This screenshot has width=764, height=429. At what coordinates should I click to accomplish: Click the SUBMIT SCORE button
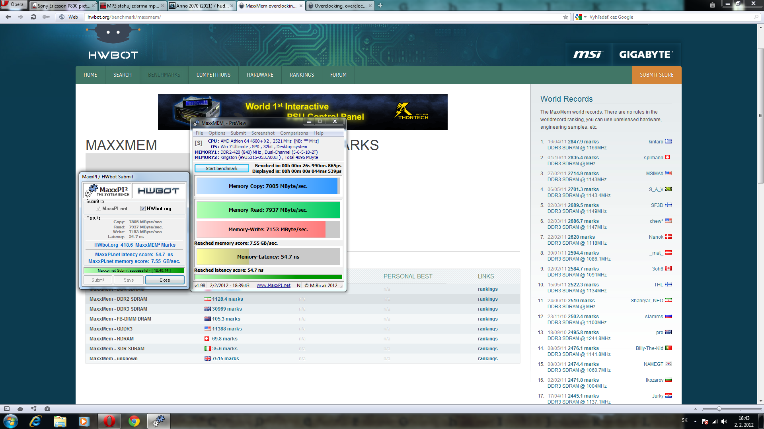tap(657, 75)
